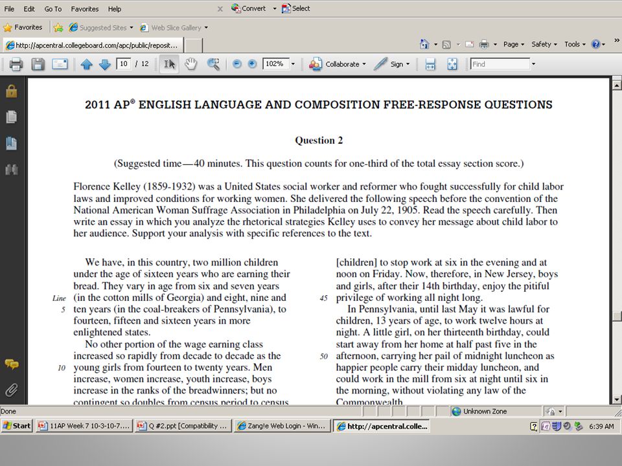This screenshot has width=622, height=466.
Task: Select the Hand pan tool
Action: (x=190, y=64)
